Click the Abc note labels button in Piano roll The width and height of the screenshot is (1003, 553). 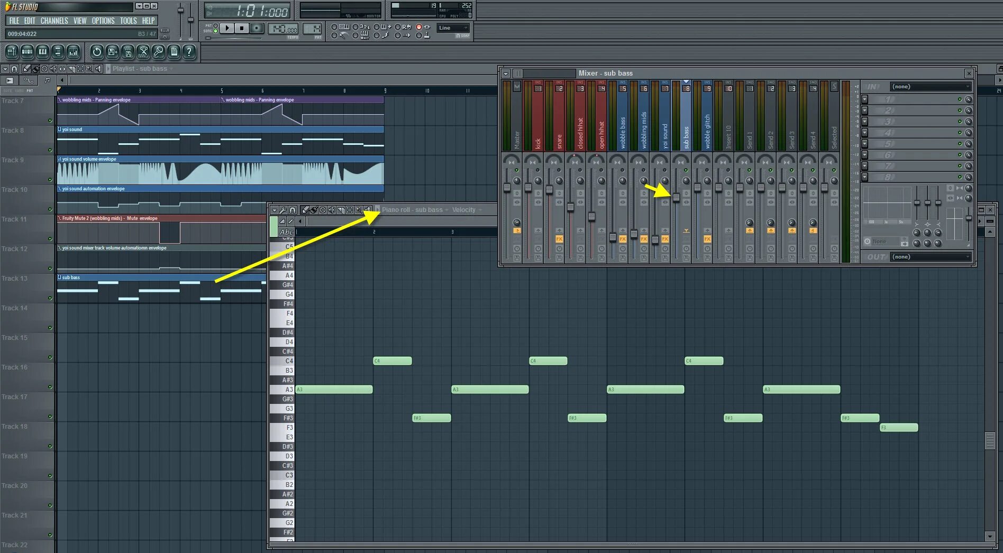[x=286, y=232]
